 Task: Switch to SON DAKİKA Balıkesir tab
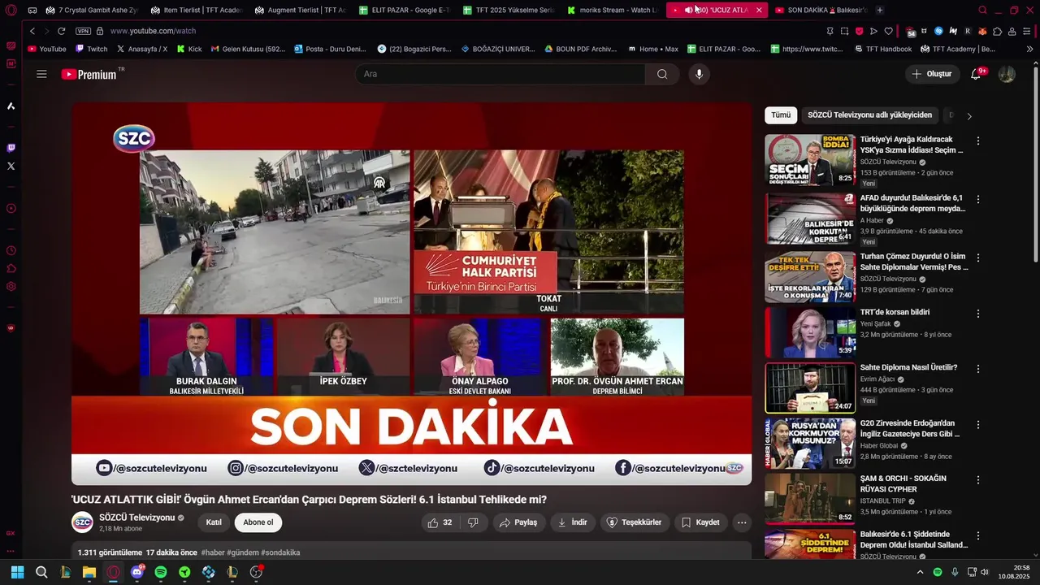[x=821, y=10]
